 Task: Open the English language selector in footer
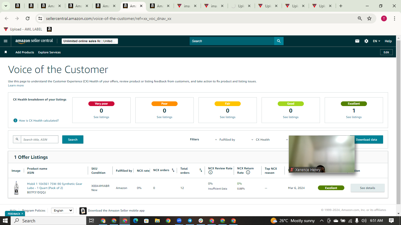click(x=62, y=210)
